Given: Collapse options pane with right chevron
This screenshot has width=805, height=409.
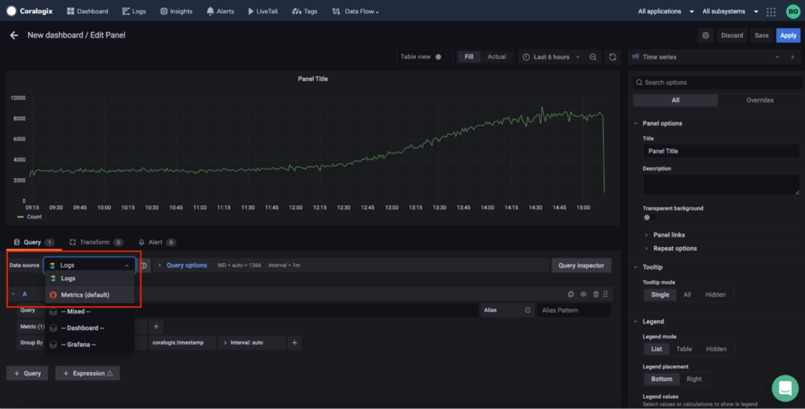Looking at the screenshot, I should (792, 57).
